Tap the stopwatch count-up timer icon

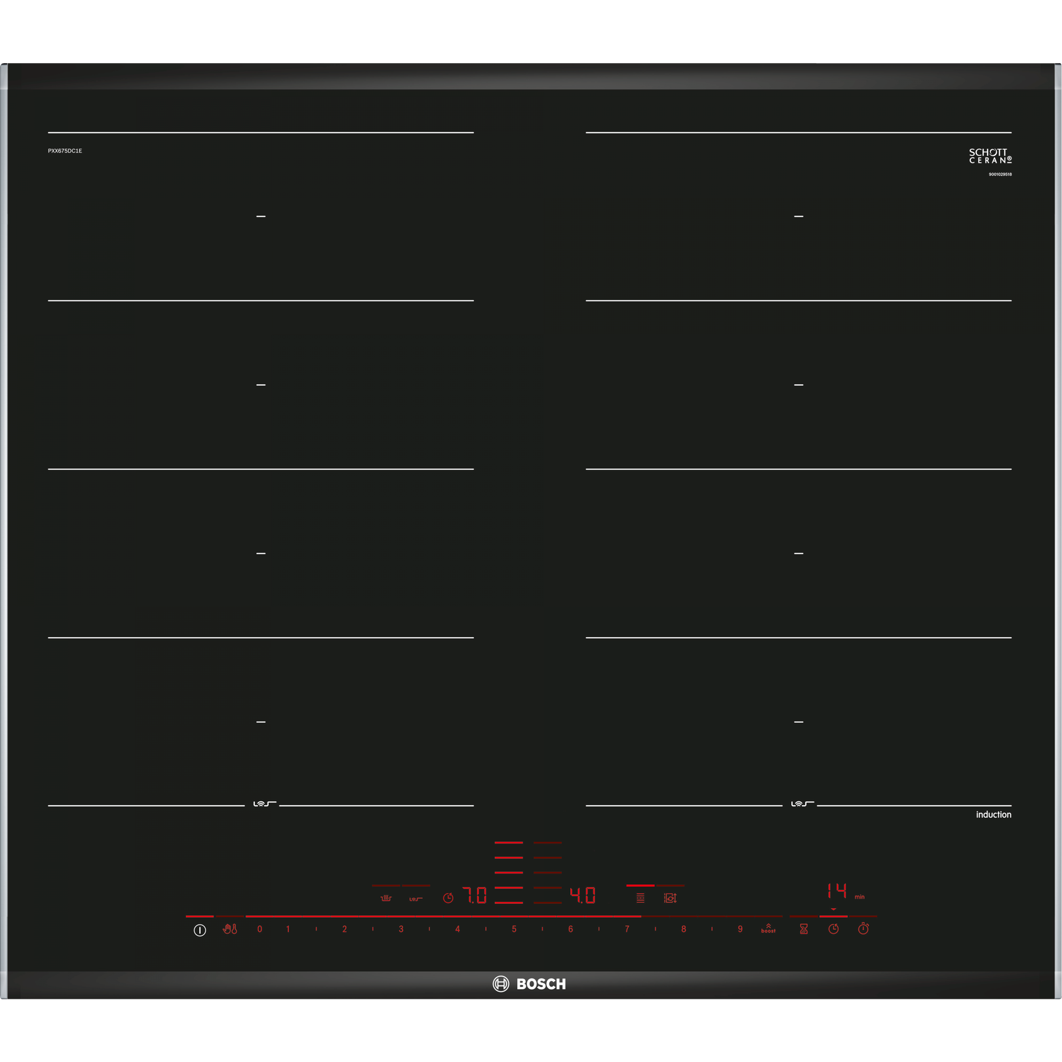(x=863, y=929)
